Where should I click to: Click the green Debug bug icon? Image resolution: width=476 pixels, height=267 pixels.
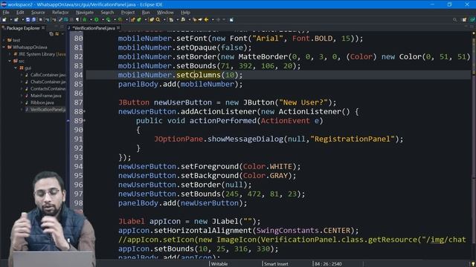coord(85,20)
